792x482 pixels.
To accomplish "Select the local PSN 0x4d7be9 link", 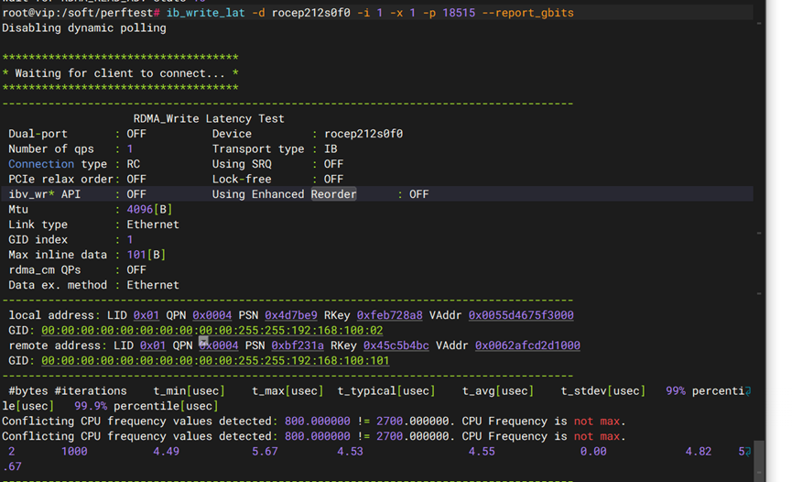I will click(x=290, y=315).
